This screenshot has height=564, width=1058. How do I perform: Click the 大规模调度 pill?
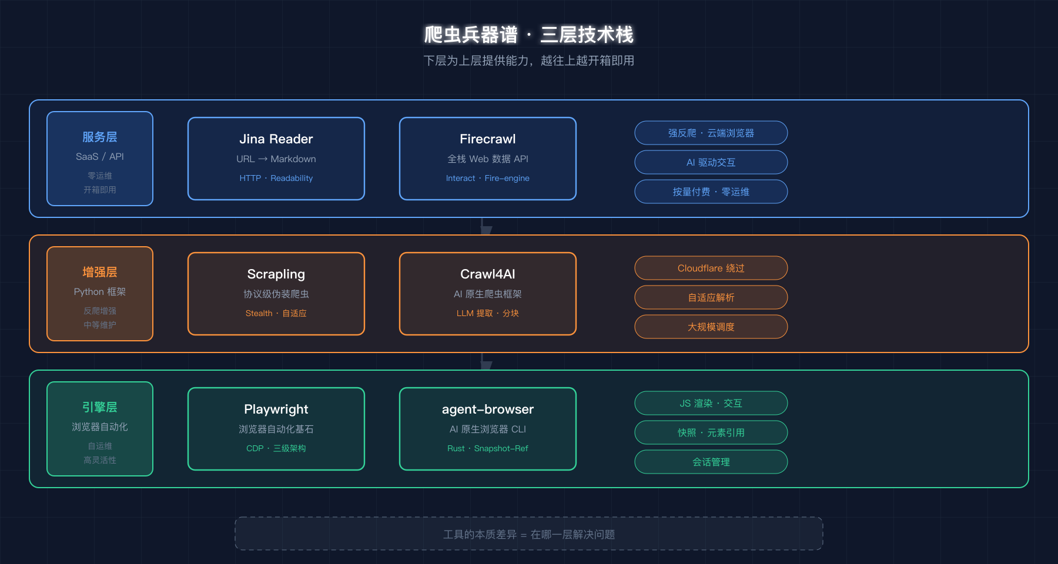tap(711, 327)
